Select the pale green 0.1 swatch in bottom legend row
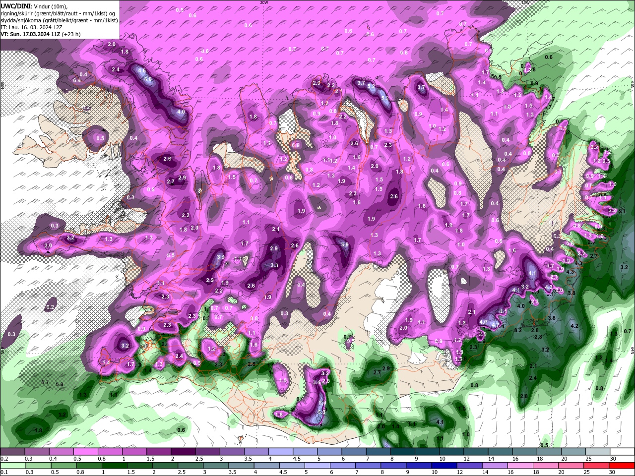The image size is (635, 476). point(12,466)
